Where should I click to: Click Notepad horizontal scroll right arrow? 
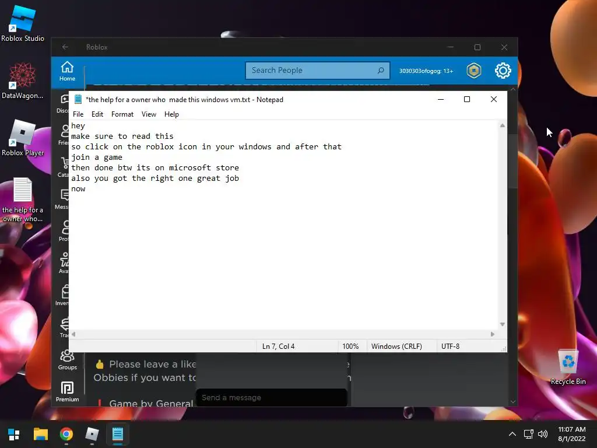(x=493, y=334)
